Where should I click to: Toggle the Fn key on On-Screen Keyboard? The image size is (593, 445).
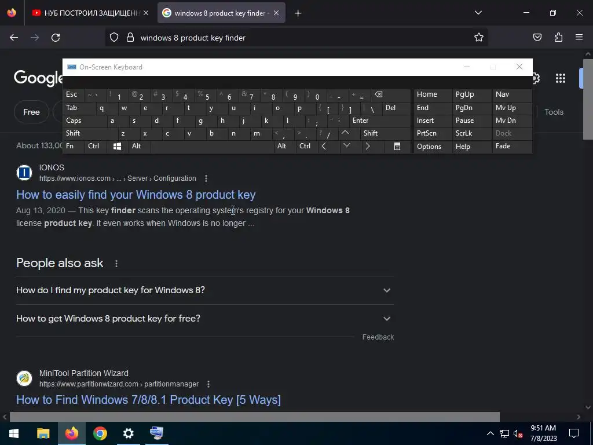(x=74, y=146)
